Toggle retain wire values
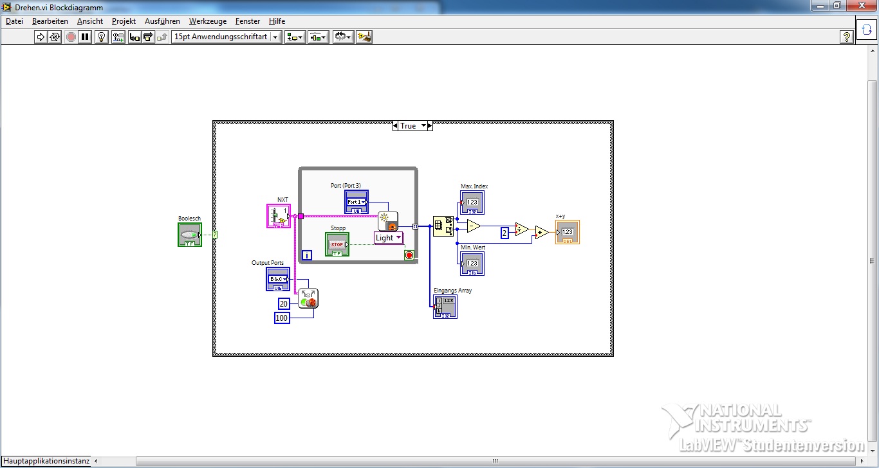 click(x=118, y=37)
